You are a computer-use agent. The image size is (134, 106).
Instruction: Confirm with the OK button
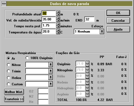118,13
